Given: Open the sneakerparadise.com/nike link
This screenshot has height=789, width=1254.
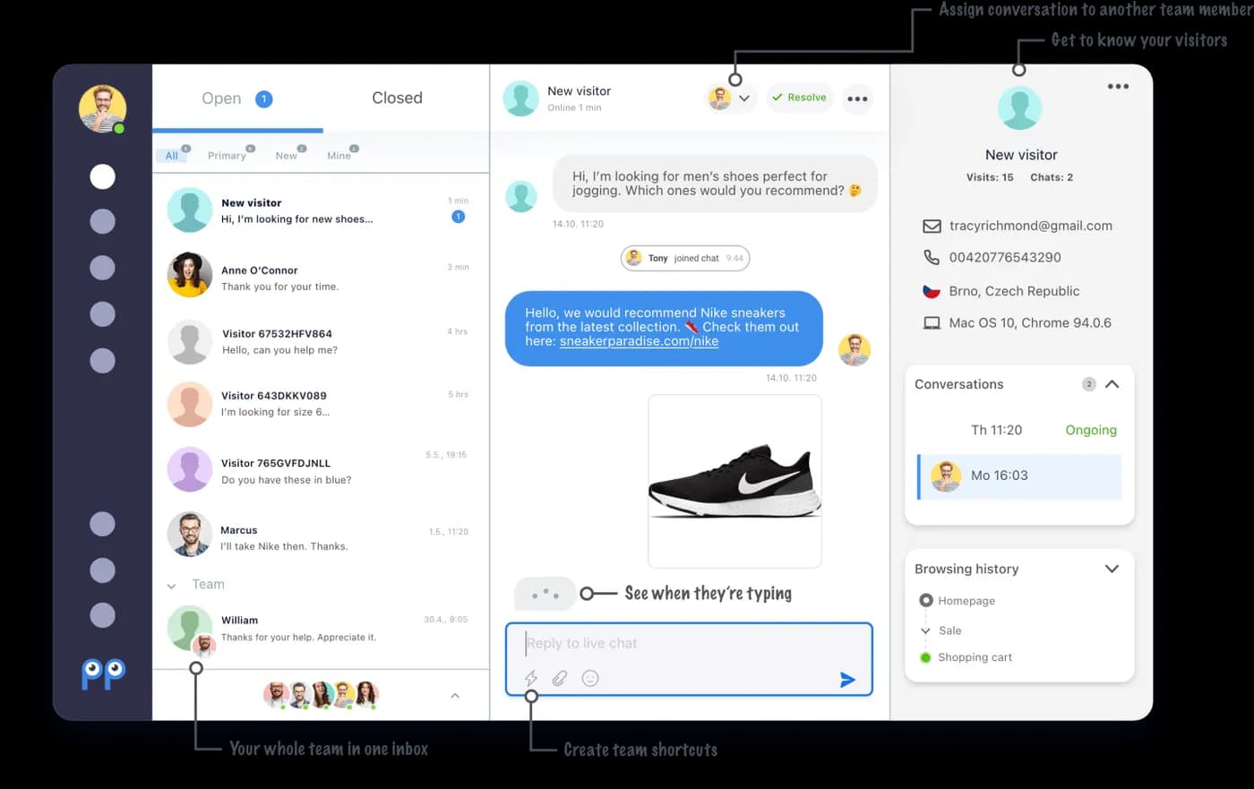Looking at the screenshot, I should click(639, 341).
